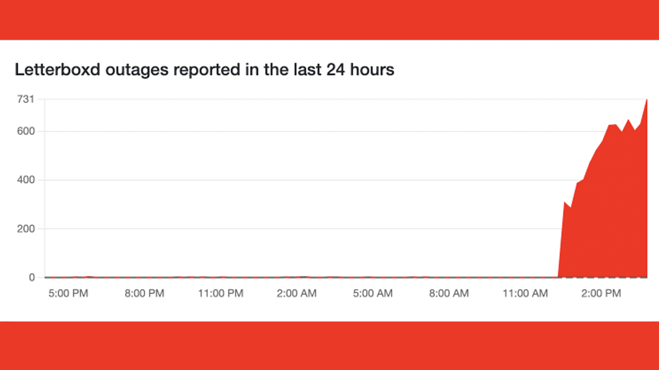The height and width of the screenshot is (370, 659).
Task: Select the 2:00 AM time label
Action: click(297, 294)
